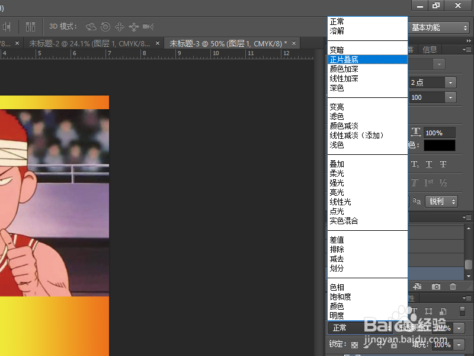The image size is (474, 356).
Task: Close the 未标题-2 document tab
Action: (158, 43)
